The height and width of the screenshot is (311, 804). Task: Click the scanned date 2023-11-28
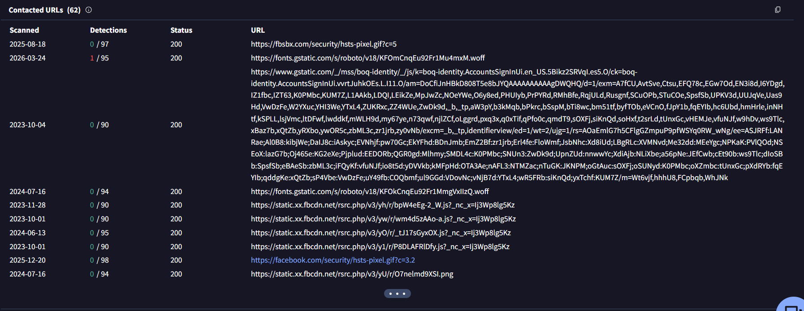click(27, 205)
